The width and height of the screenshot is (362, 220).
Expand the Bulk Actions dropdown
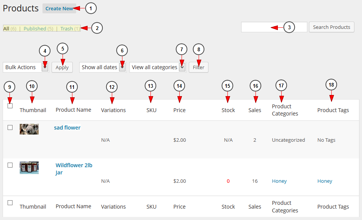click(x=26, y=67)
